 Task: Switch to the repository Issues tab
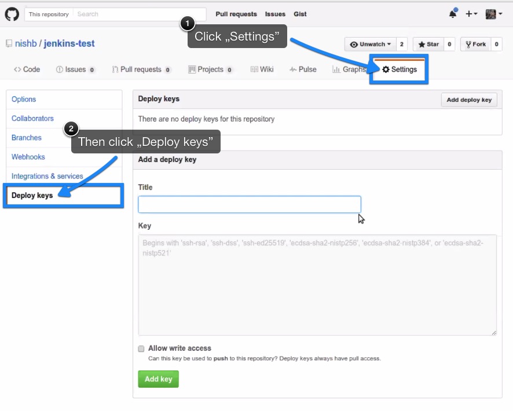(x=76, y=69)
